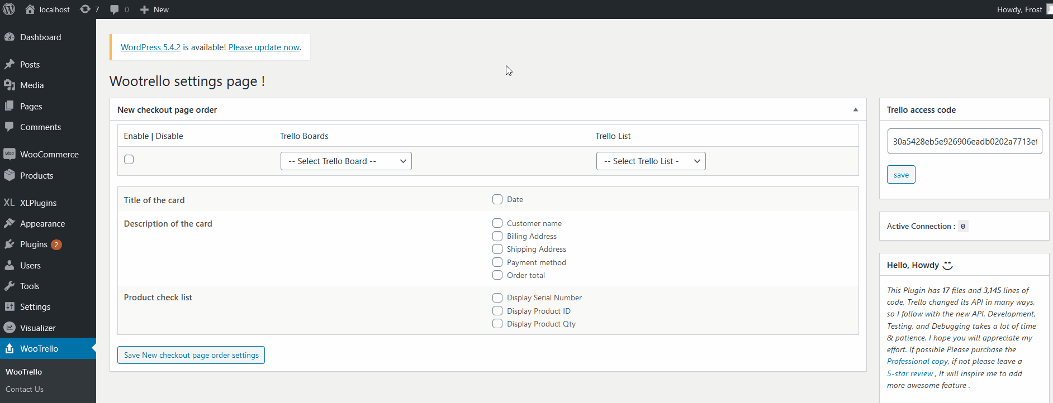Click the Media icon in sidebar

point(10,85)
